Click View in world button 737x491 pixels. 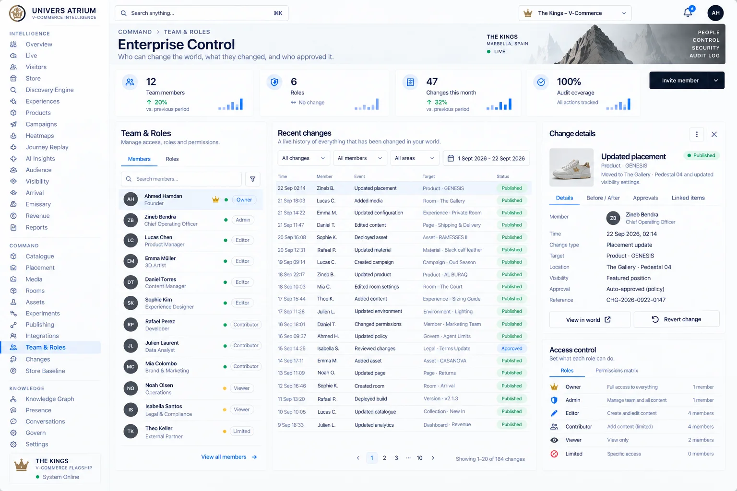point(590,320)
